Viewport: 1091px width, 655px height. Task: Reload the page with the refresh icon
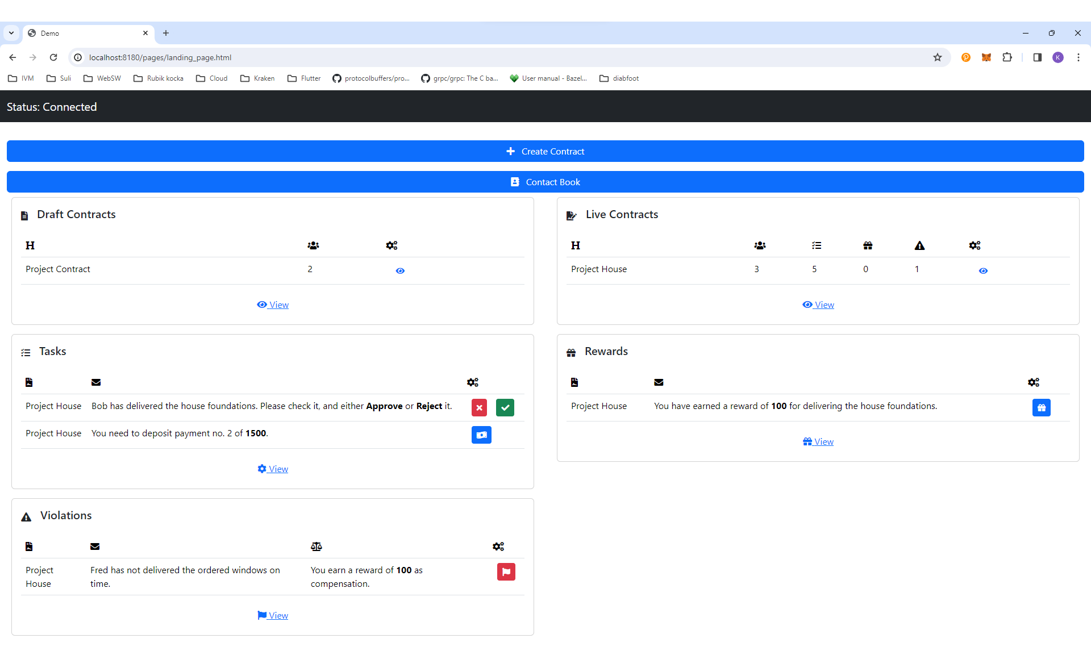53,57
